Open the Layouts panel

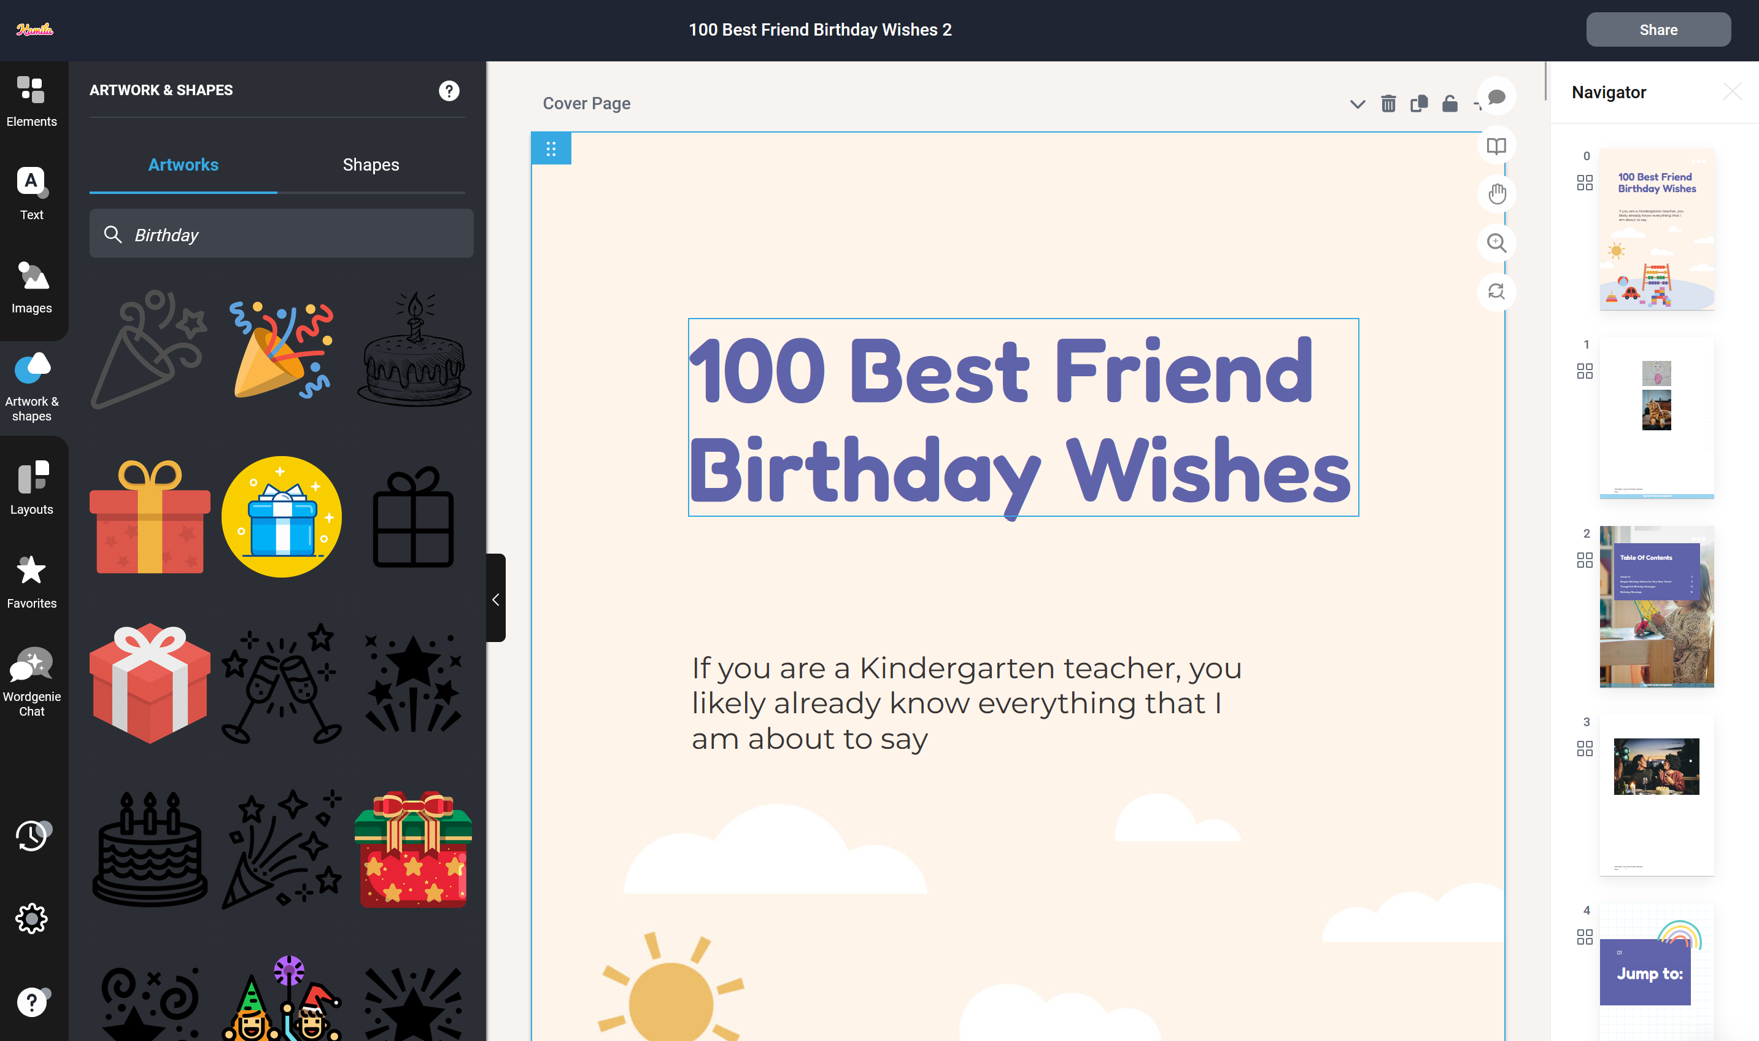[31, 488]
